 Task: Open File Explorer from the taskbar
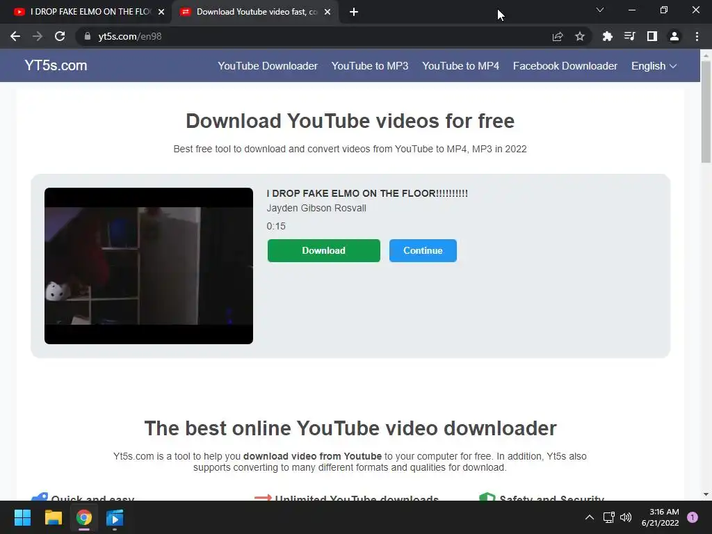53,517
